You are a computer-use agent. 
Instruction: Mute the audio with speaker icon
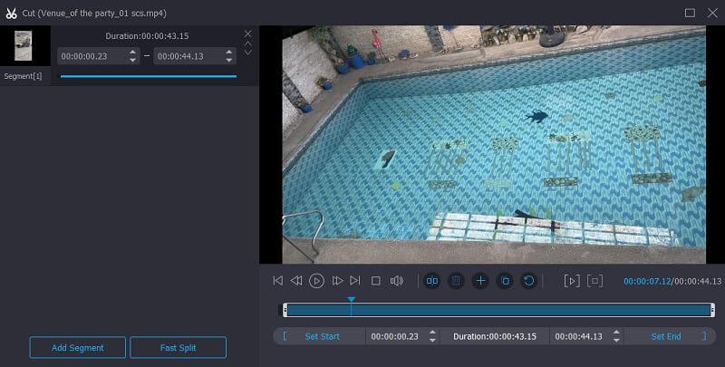pos(396,281)
